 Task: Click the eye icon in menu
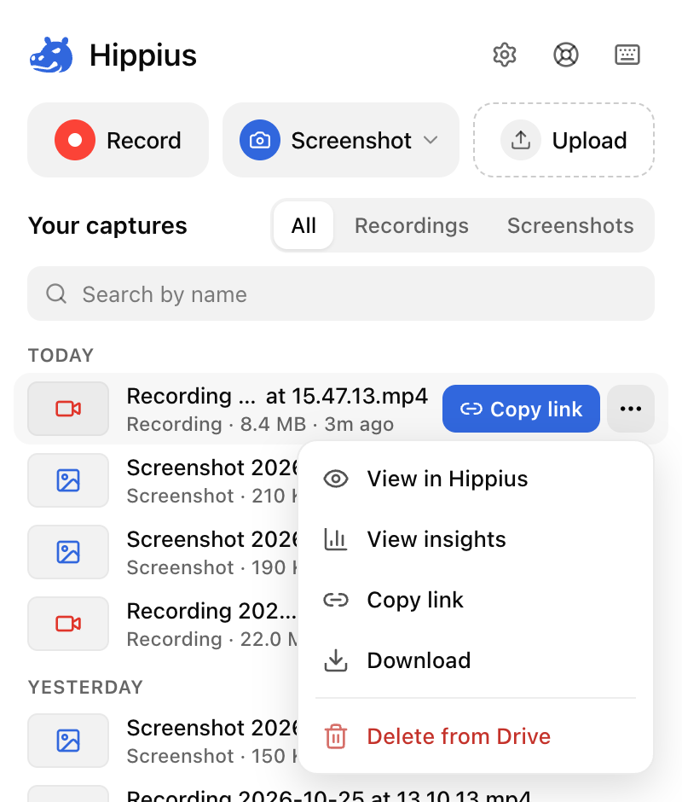pyautogui.click(x=336, y=479)
